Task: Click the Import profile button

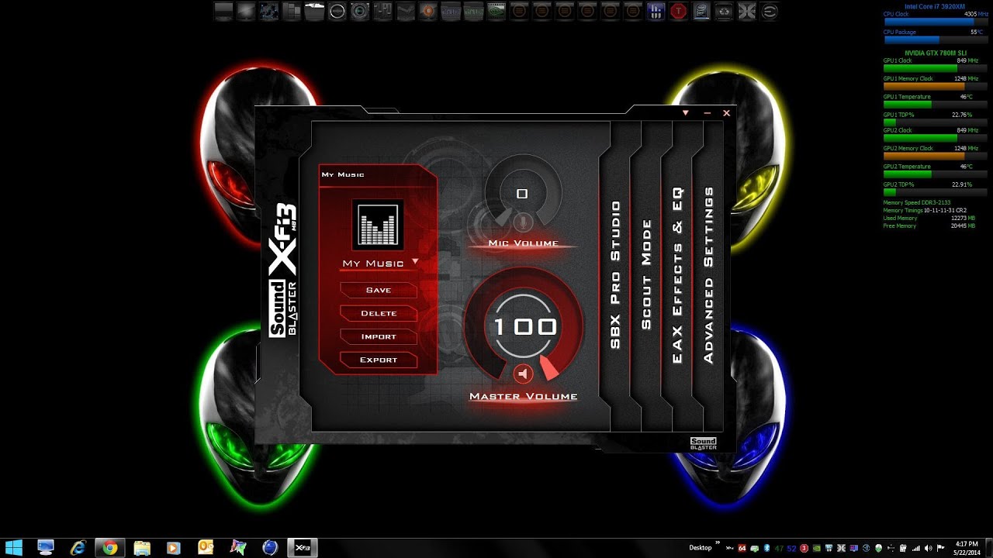Action: click(x=379, y=336)
